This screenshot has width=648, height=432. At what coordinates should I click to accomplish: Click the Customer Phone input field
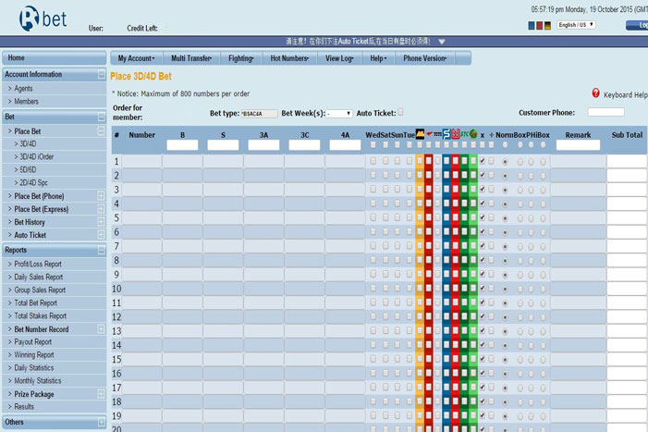coord(605,112)
